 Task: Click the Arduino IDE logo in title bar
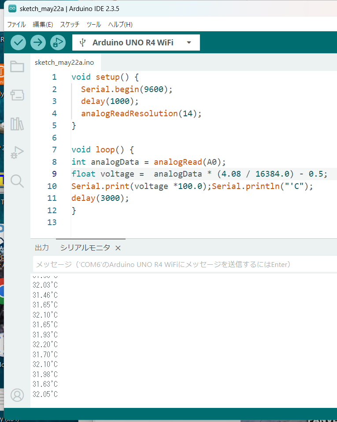click(x=12, y=9)
